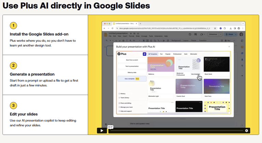Image resolution: width=262 pixels, height=143 pixels.
Task: Open Team Library in Plus sidebar
Action: (x=124, y=97)
